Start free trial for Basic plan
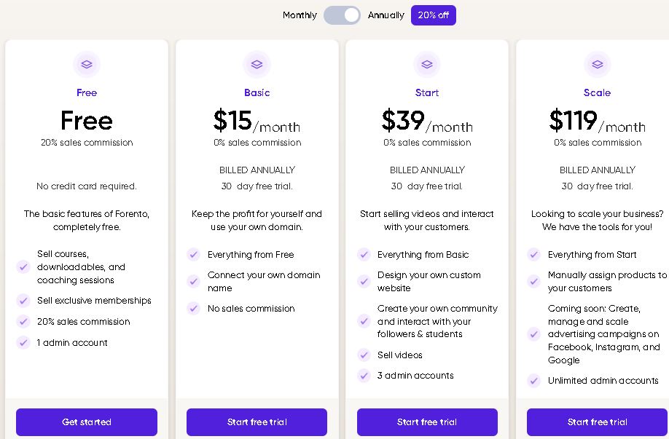The image size is (669, 439). [x=257, y=422]
